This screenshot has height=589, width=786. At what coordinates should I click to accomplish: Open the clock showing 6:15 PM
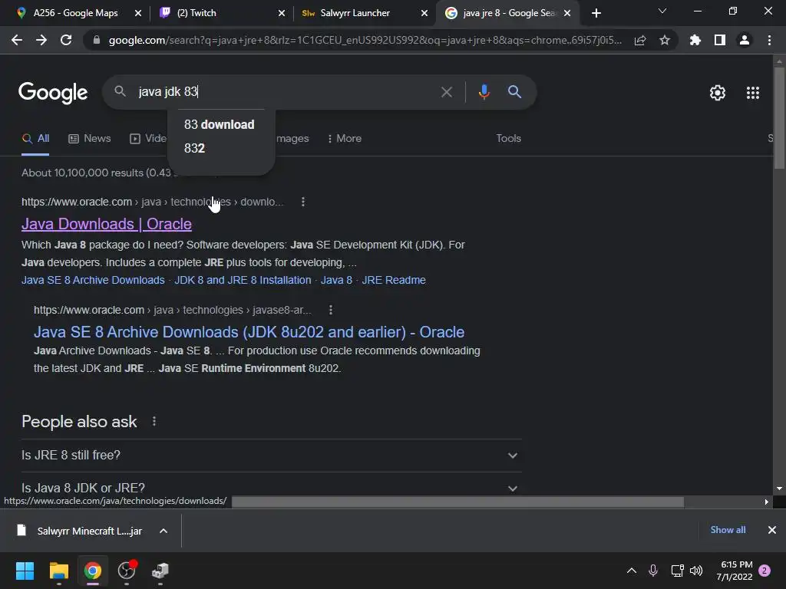point(735,571)
